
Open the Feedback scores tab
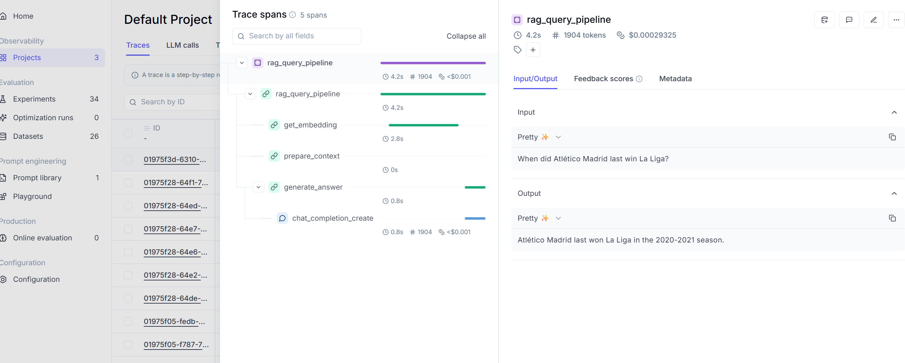pyautogui.click(x=603, y=79)
